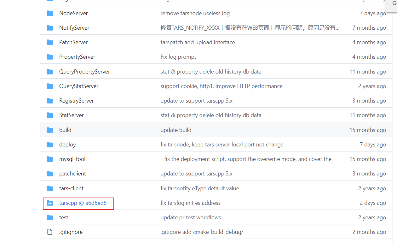Open commit 'fix tarslog init es address'
This screenshot has width=397, height=243.
190,203
